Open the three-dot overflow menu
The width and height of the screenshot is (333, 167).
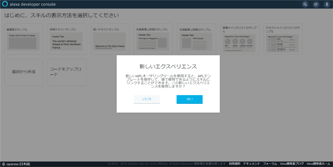327,4
